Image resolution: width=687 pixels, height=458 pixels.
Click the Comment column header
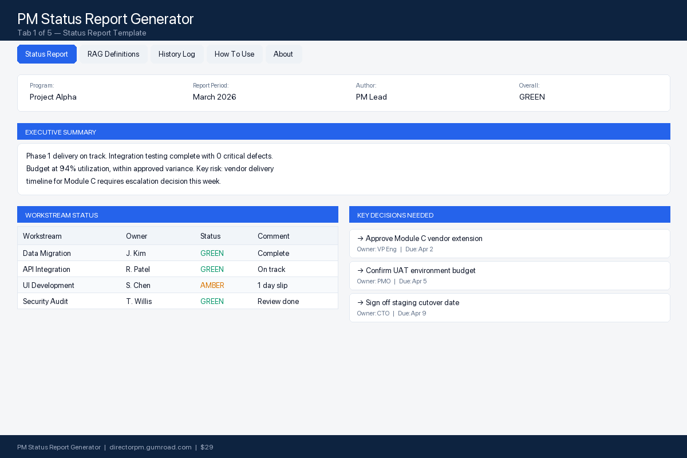[x=274, y=236]
